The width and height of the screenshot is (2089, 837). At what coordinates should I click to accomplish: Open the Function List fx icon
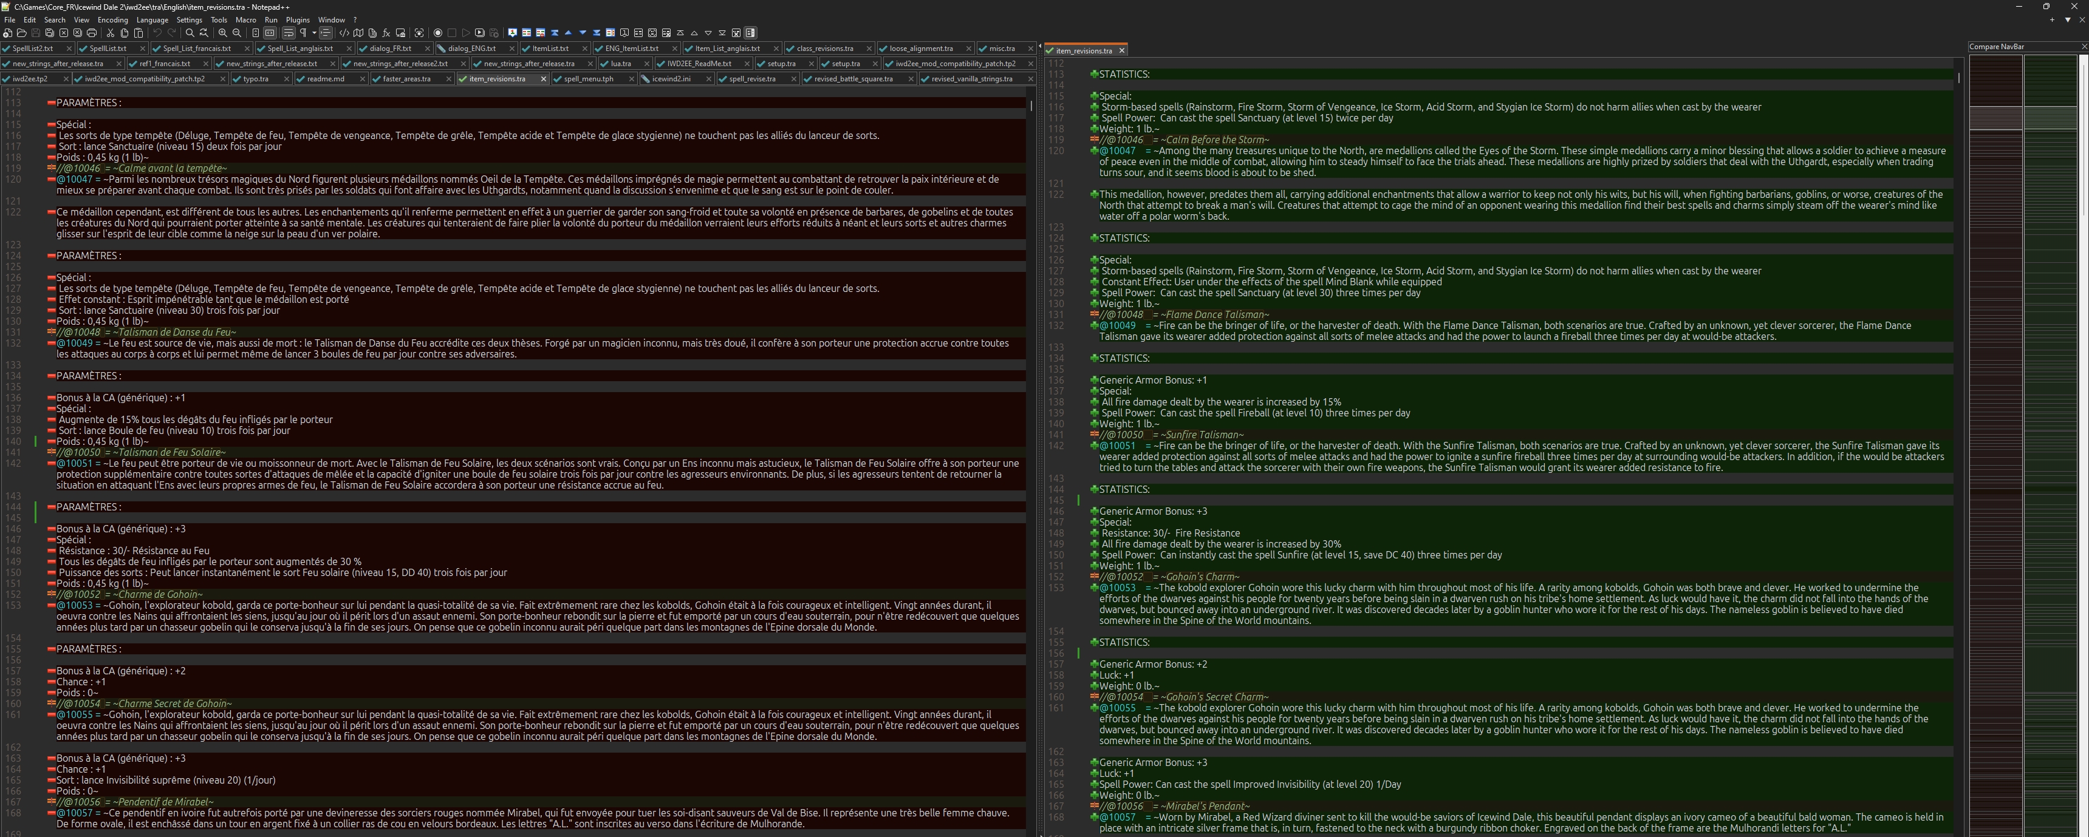387,33
